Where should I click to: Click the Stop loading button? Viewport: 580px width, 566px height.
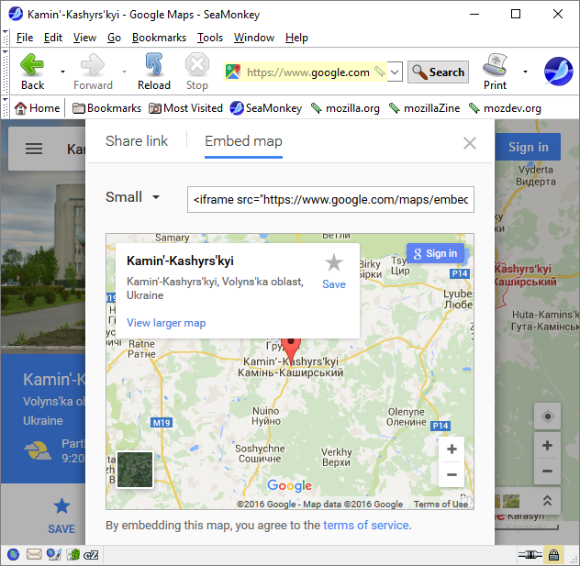coord(196,72)
